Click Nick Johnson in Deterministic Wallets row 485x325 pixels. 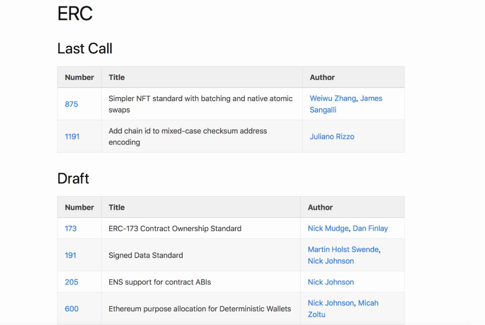[x=331, y=303]
